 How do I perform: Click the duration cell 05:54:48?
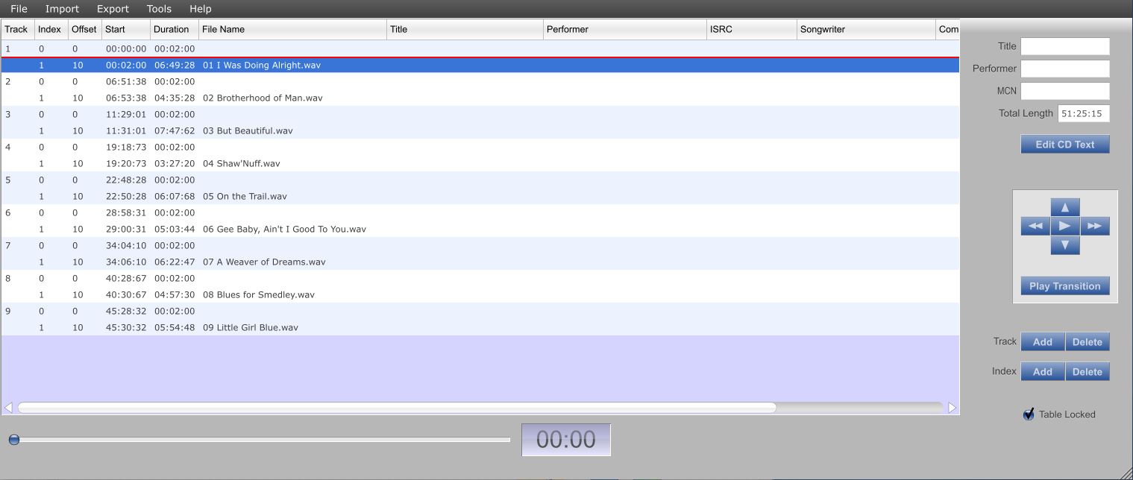[x=175, y=327]
